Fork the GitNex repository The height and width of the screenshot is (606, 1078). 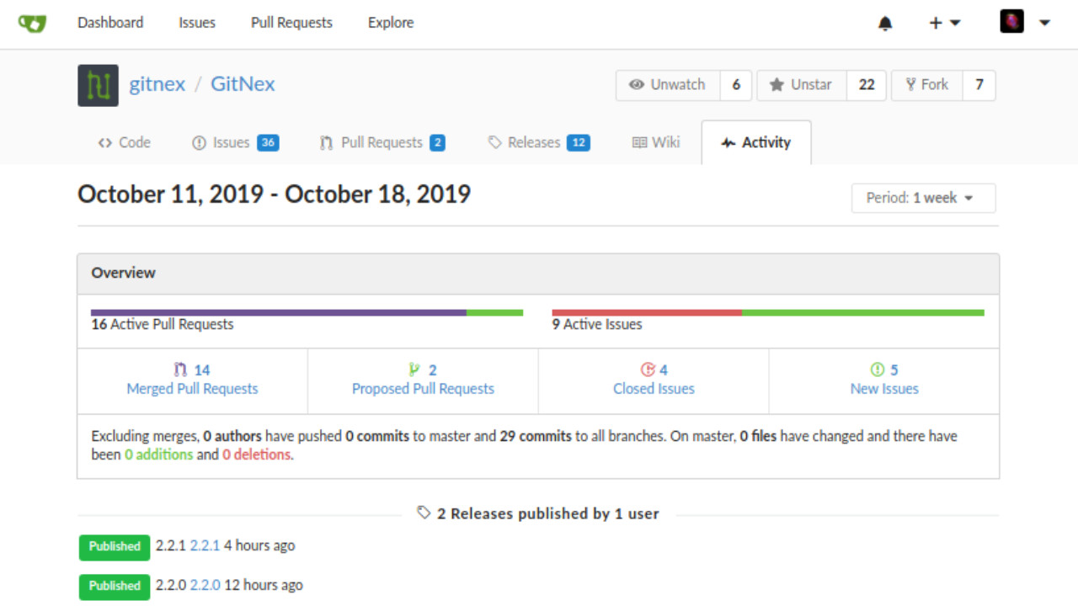coord(926,85)
